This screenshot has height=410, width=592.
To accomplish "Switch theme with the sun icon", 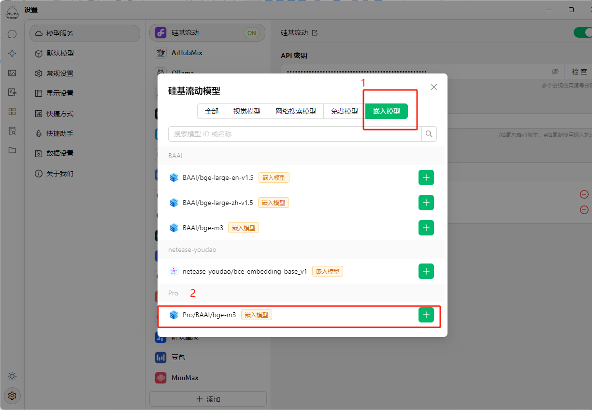I will pos(12,376).
